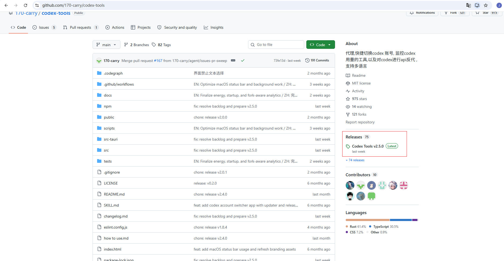Screen dimensions: 504x261
Task: Click the file icon next to LICENSE
Action: 99,183
